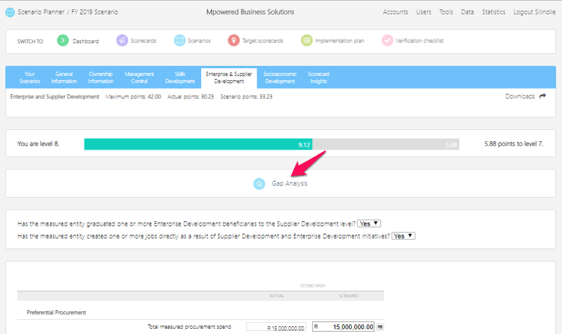This screenshot has width=562, height=334.
Task: Open Socioeconomic Development tab
Action: click(x=280, y=77)
